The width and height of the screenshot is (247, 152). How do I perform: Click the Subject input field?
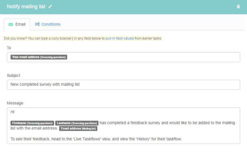click(x=123, y=85)
